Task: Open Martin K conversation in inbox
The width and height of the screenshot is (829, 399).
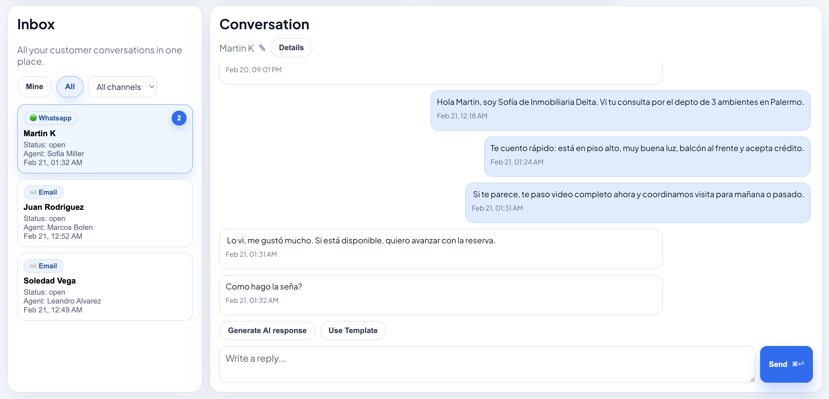Action: pos(105,139)
